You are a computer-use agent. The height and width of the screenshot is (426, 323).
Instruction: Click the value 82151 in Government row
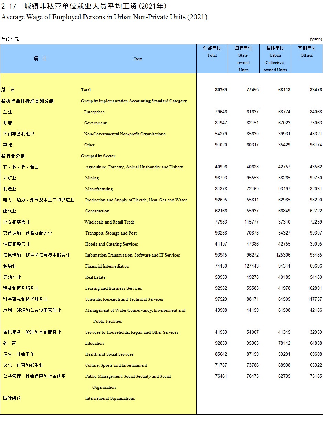tap(253, 123)
